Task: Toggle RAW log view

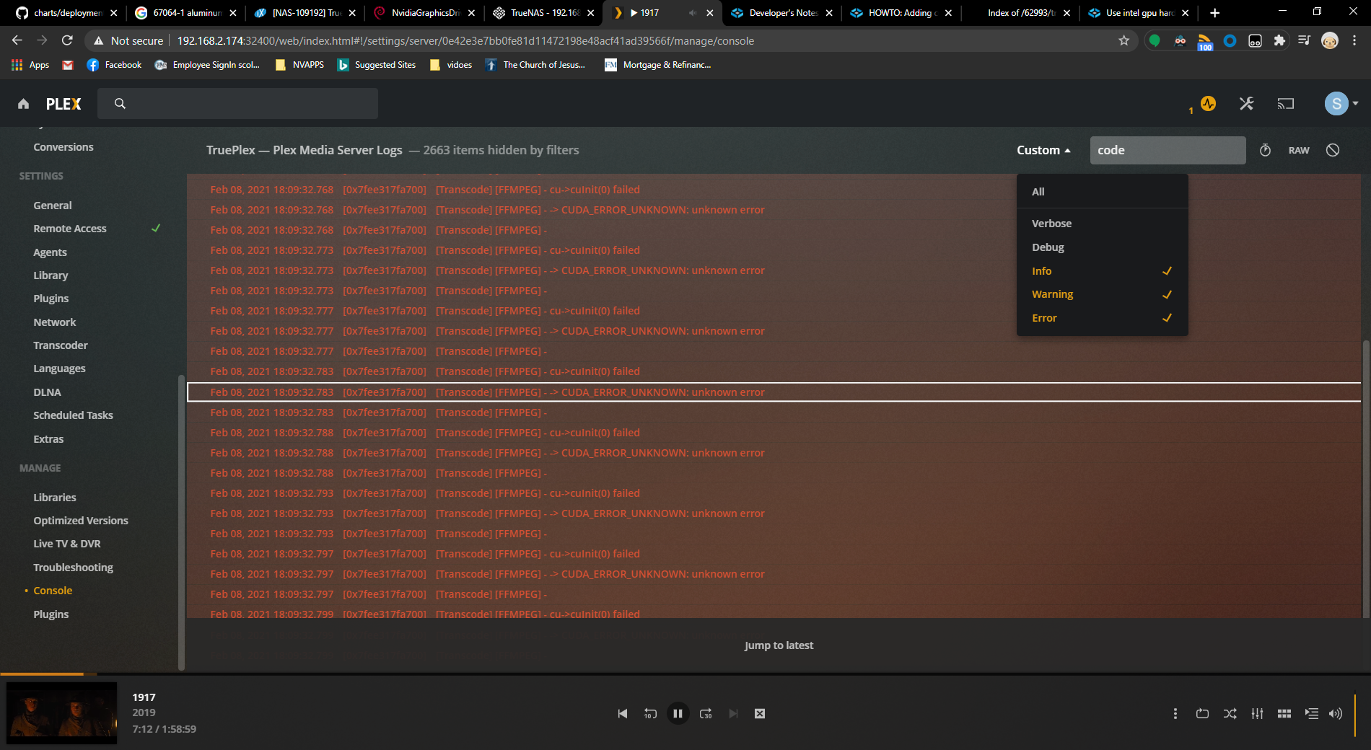Action: 1299,150
